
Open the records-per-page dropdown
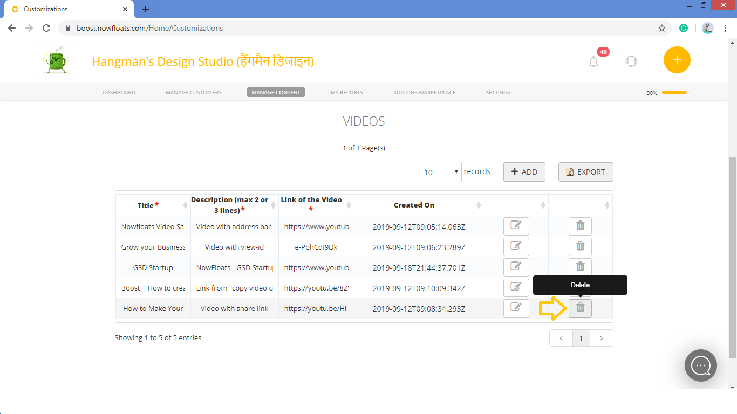[440, 171]
